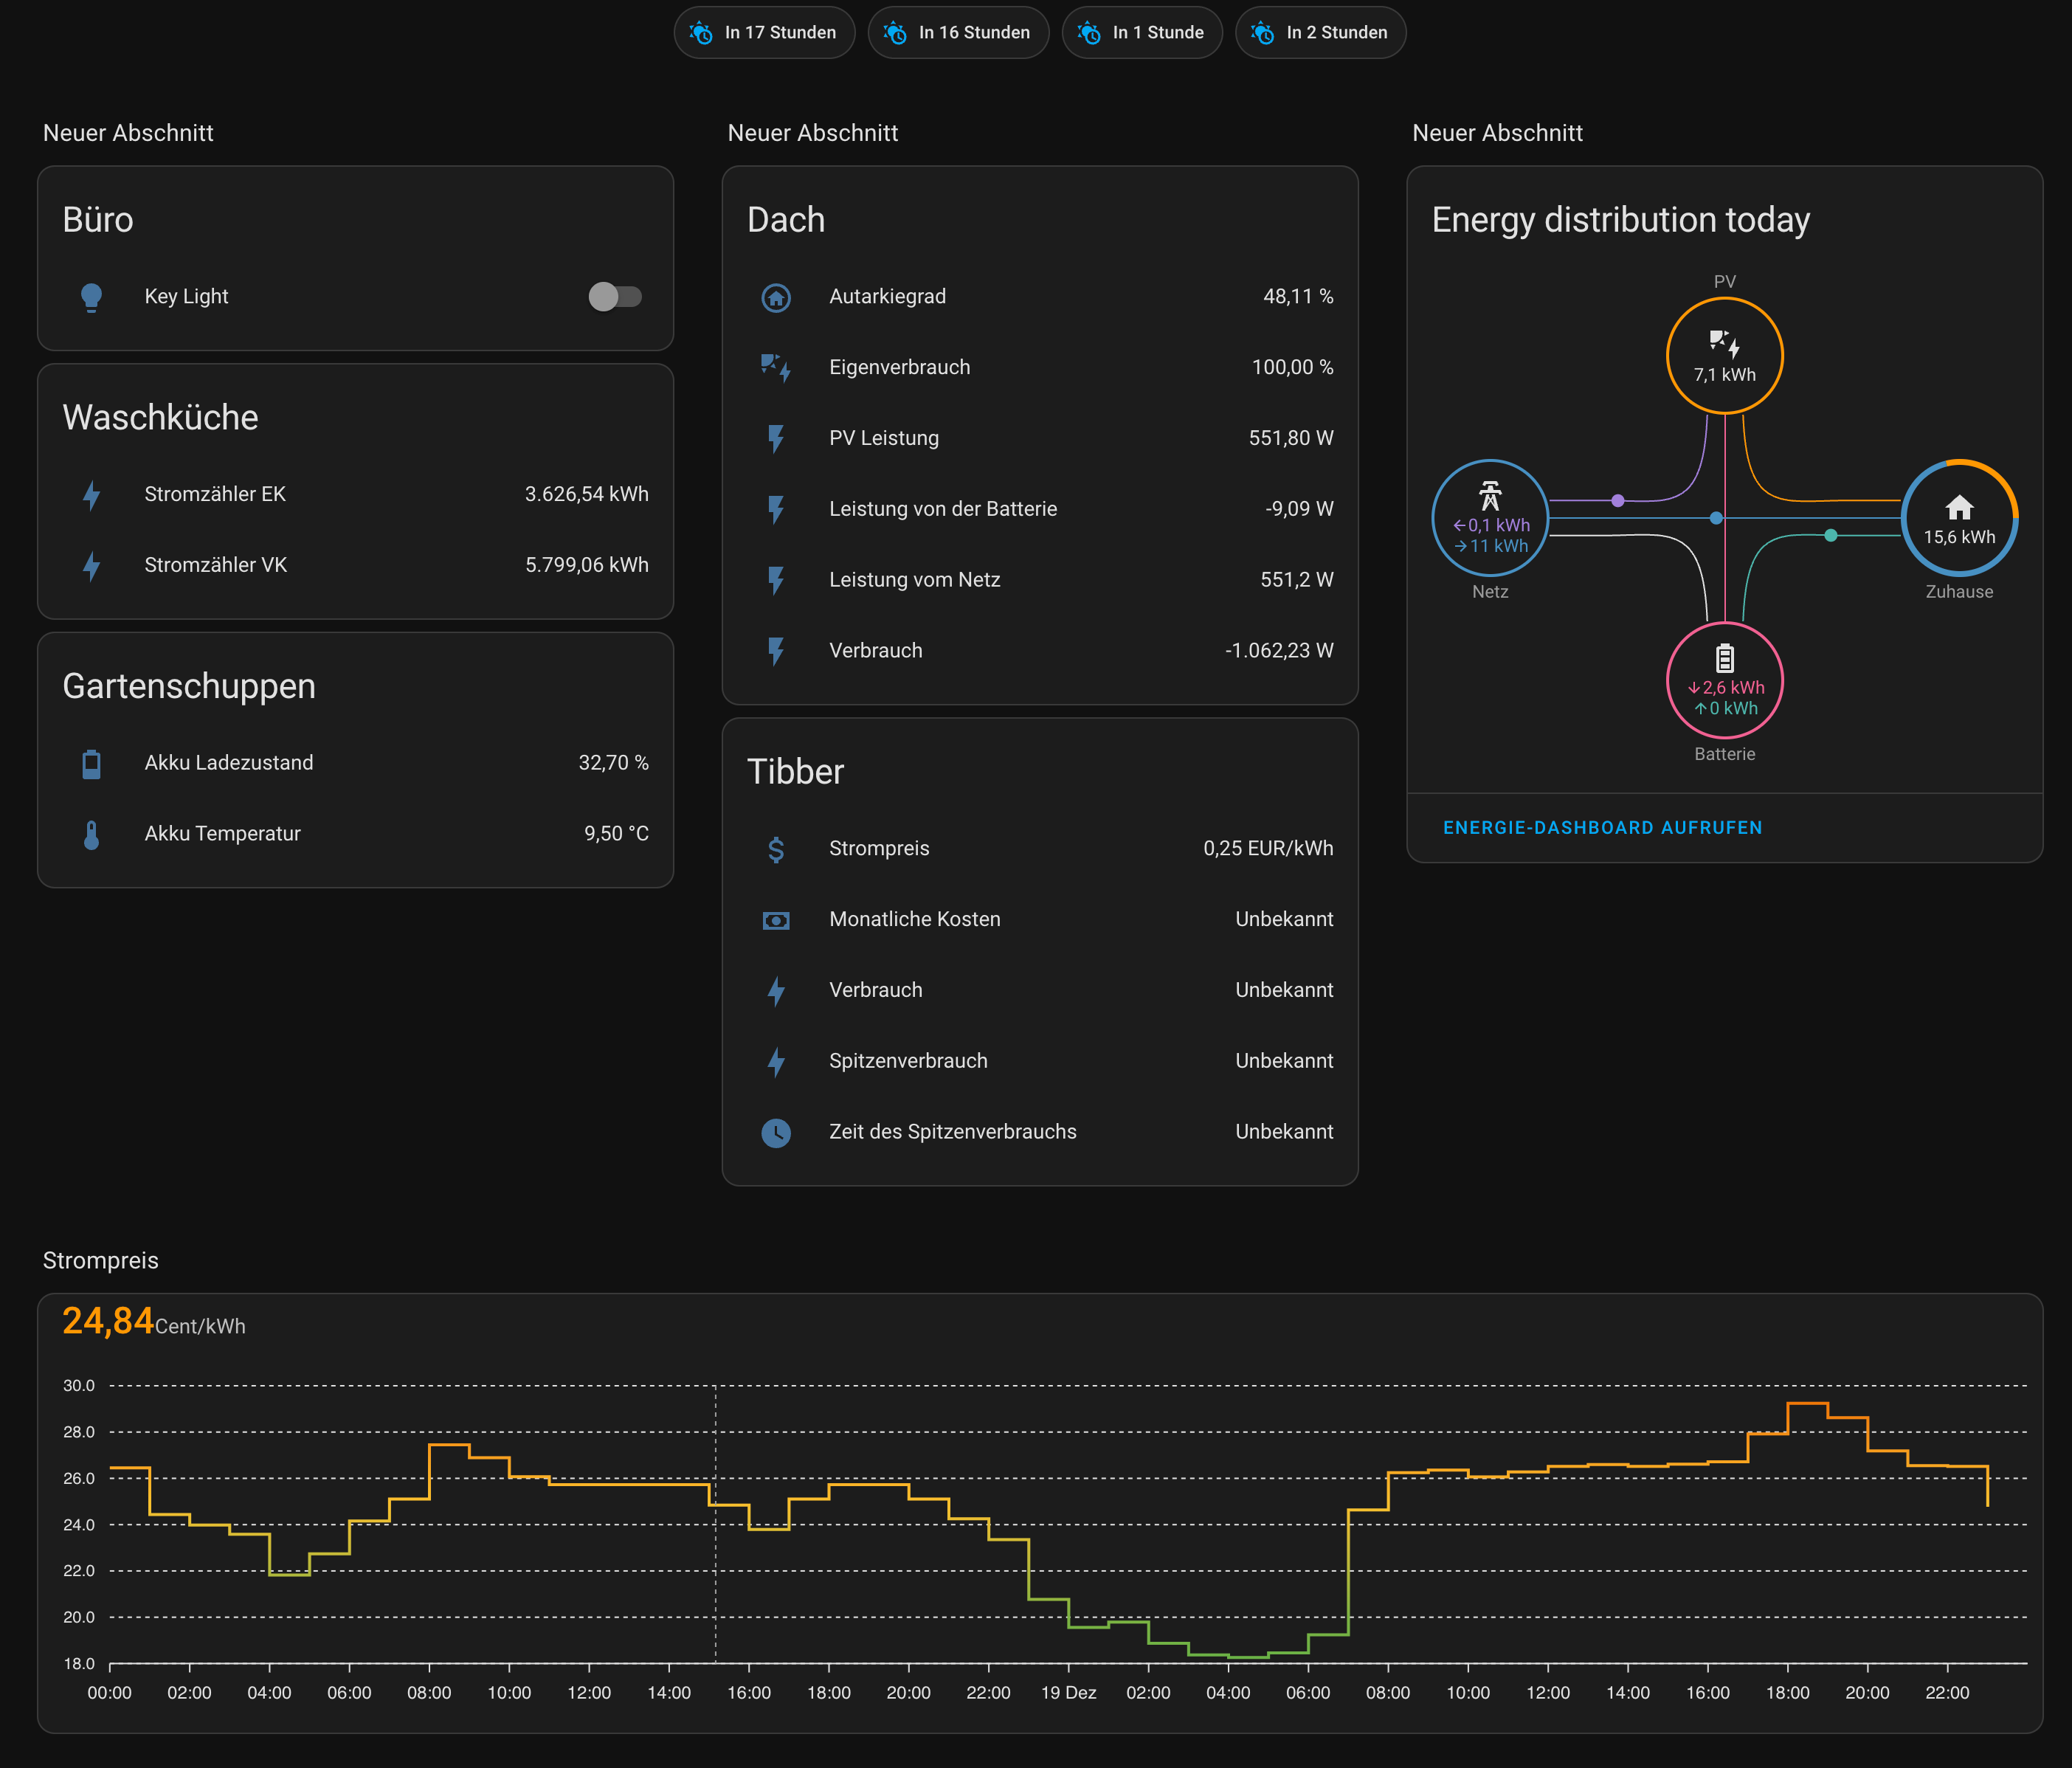Click the Autarkiegrad home icon
Screen dimensions: 2072x1768
776,298
